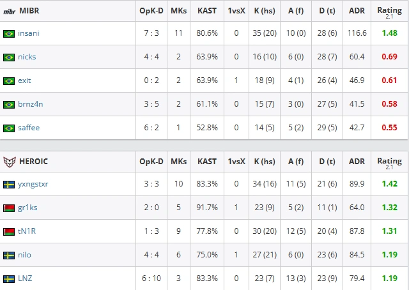
Task: Sort MIBR table by ADR column
Action: (357, 11)
